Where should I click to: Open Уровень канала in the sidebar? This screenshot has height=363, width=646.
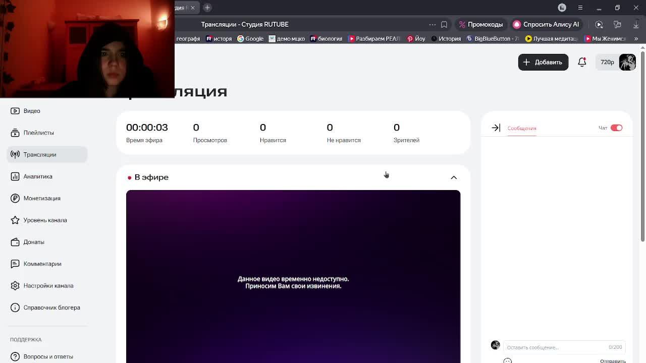(47, 220)
